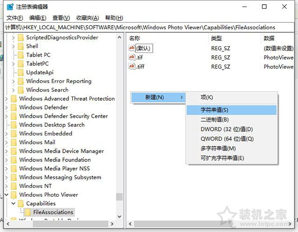The height and width of the screenshot is (232, 298).
Task: Collapse the Capabilities key
Action: [14, 203]
